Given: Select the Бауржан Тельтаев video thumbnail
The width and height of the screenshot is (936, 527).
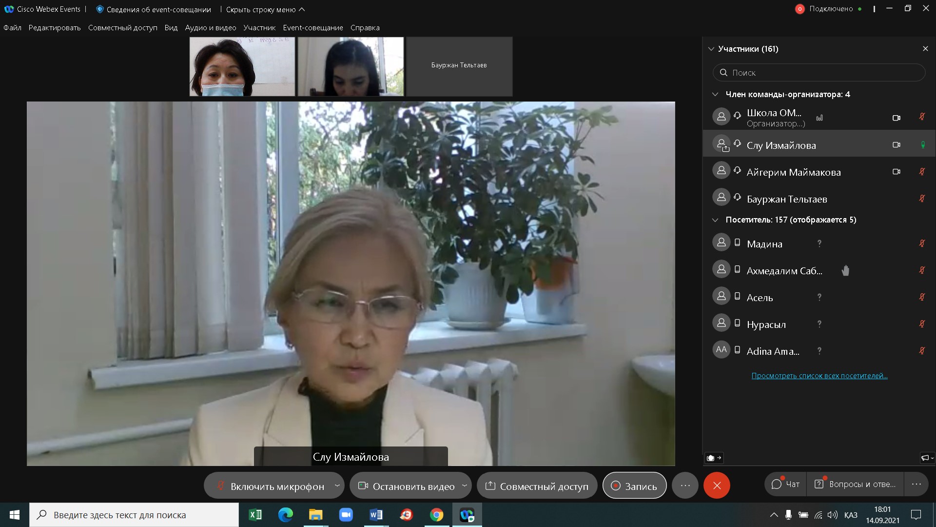Looking at the screenshot, I should click(x=459, y=66).
